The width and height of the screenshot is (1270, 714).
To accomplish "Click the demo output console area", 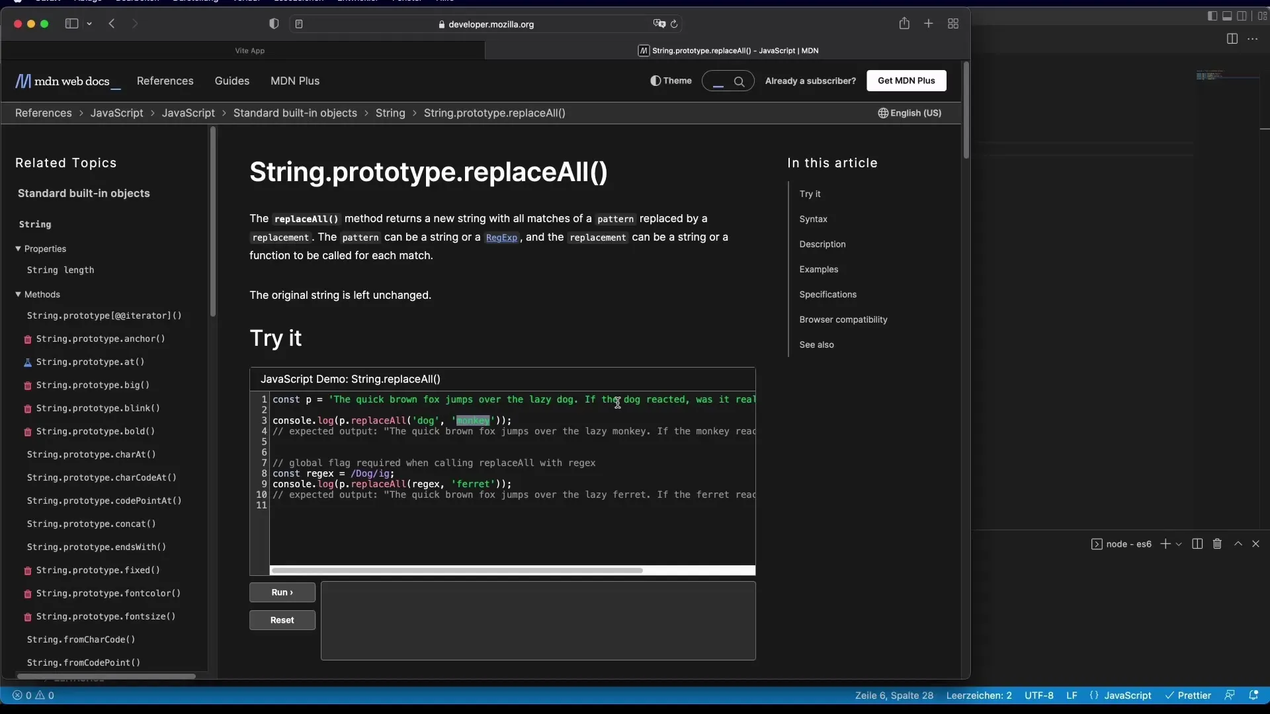I will pyautogui.click(x=538, y=621).
